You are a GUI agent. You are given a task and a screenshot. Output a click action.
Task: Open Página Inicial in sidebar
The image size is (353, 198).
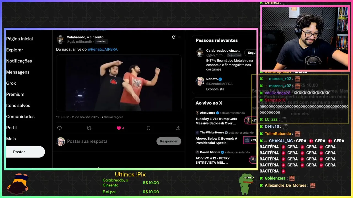(x=19, y=39)
